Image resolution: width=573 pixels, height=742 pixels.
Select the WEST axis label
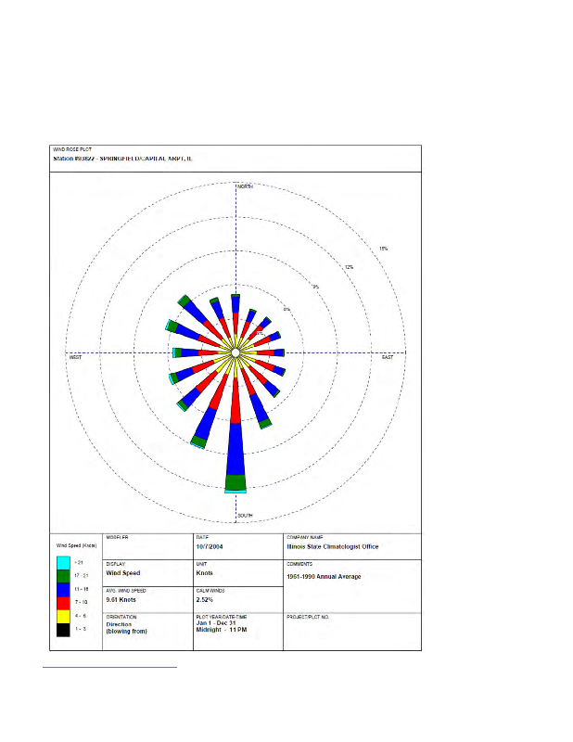75,357
